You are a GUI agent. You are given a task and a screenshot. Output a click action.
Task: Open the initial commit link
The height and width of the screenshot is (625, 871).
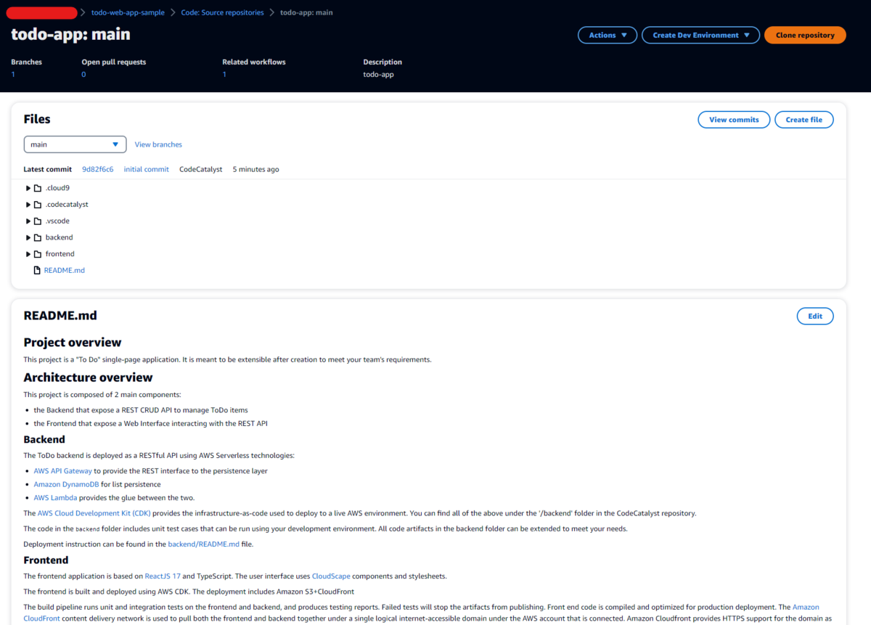pos(147,169)
